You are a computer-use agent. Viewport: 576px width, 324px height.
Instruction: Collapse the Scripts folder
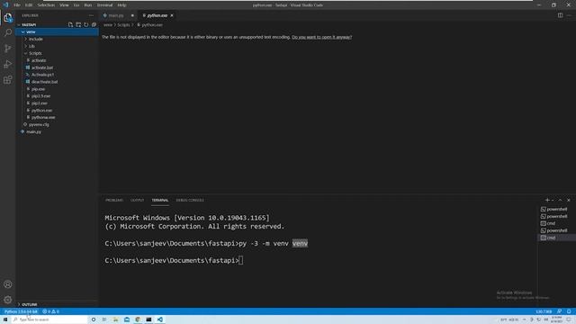[58, 53]
